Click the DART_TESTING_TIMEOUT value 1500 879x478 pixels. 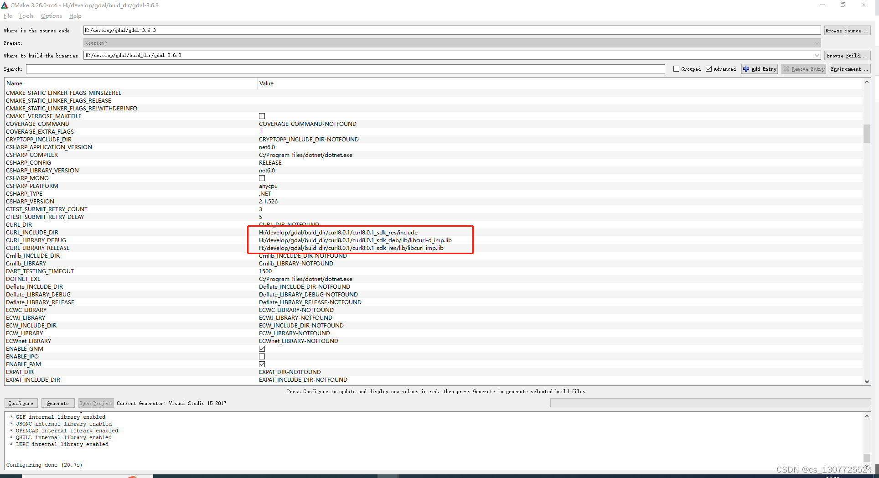coord(265,271)
